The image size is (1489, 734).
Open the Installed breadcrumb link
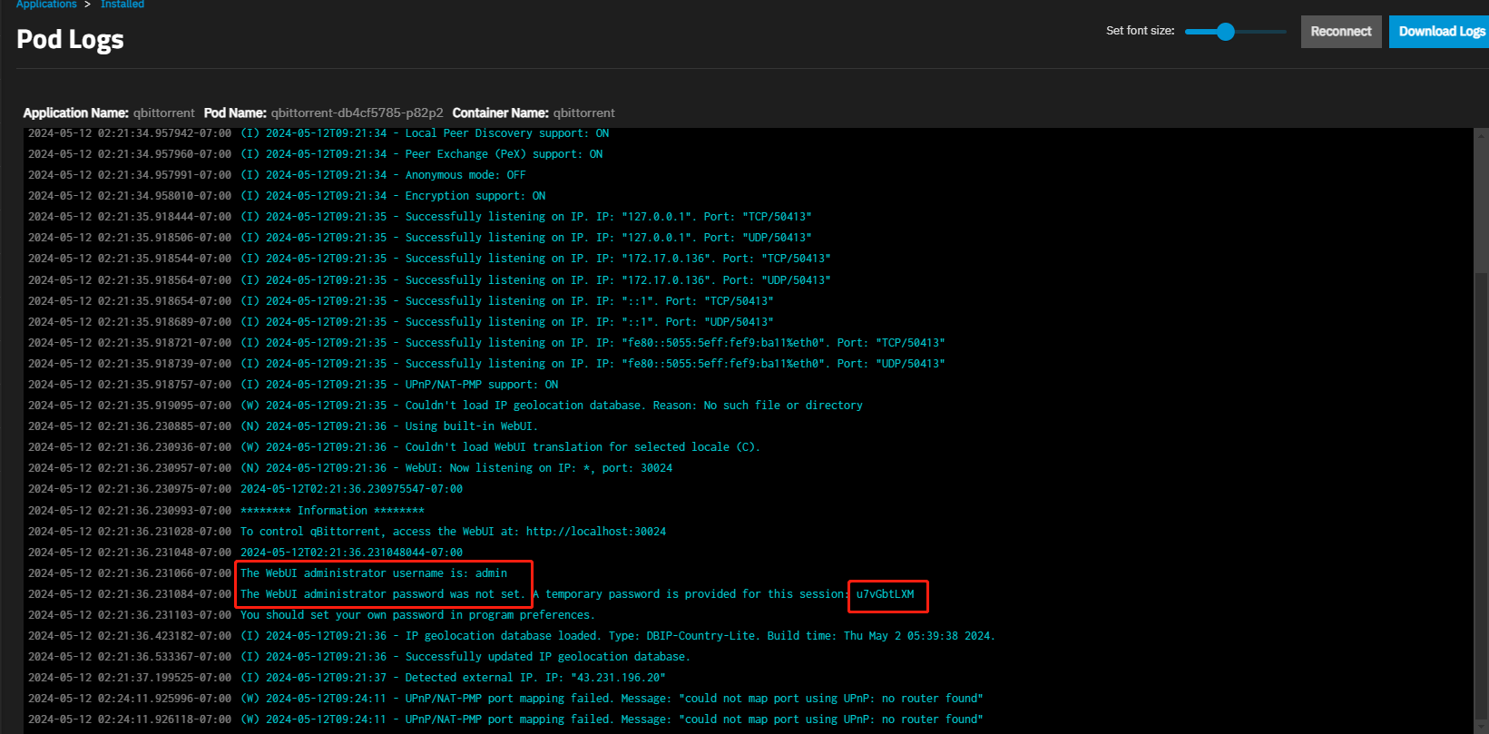click(x=122, y=5)
